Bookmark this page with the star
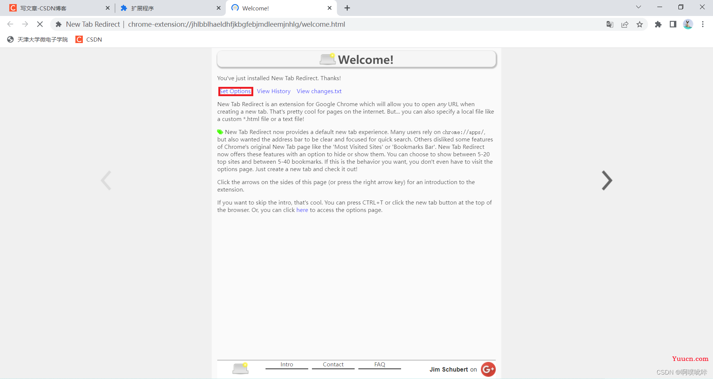Viewport: 713px width, 379px height. [639, 24]
